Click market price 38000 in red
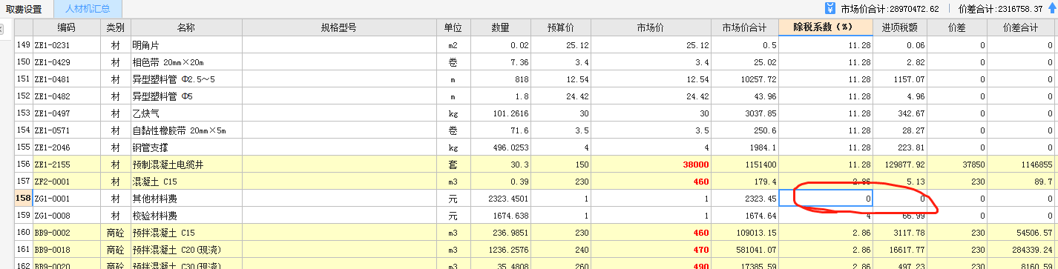 tap(650, 165)
